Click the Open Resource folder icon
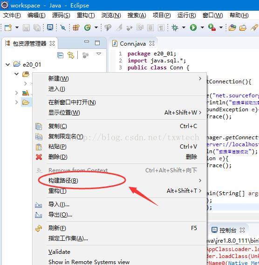The height and width of the screenshot is (265, 259). tap(243, 28)
